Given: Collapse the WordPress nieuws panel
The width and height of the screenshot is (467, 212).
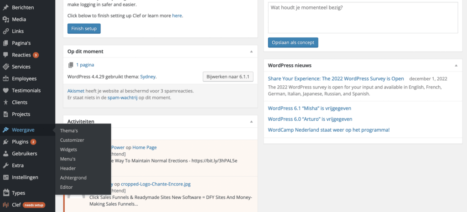Looking at the screenshot, I should pos(456,66).
